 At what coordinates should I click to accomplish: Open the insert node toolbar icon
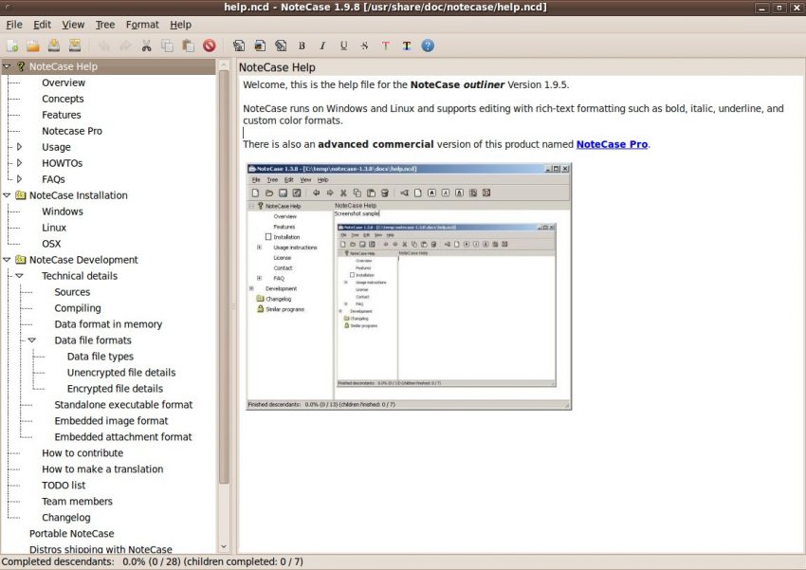tap(237, 45)
